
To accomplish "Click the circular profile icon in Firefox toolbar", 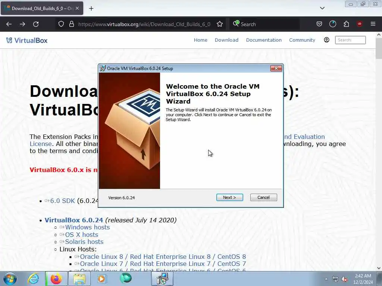I will [x=332, y=24].
